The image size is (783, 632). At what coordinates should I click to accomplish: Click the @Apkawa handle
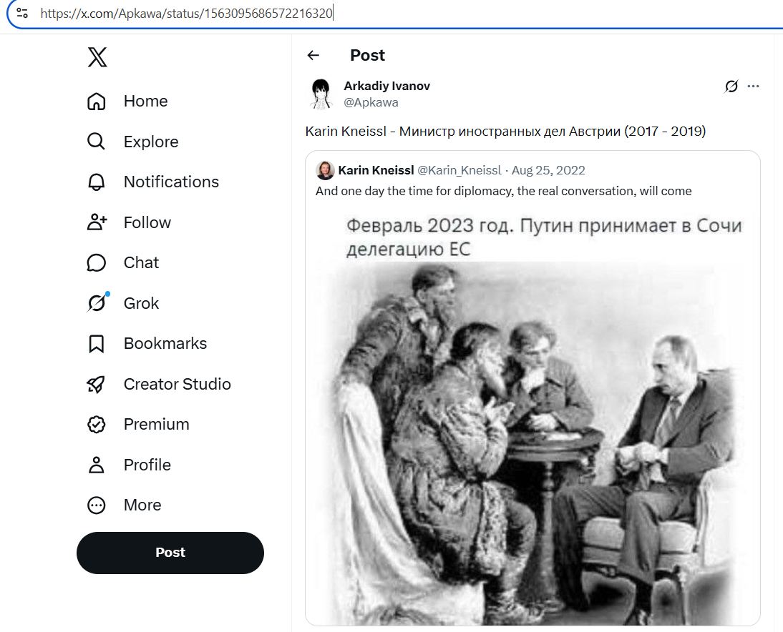click(x=371, y=102)
